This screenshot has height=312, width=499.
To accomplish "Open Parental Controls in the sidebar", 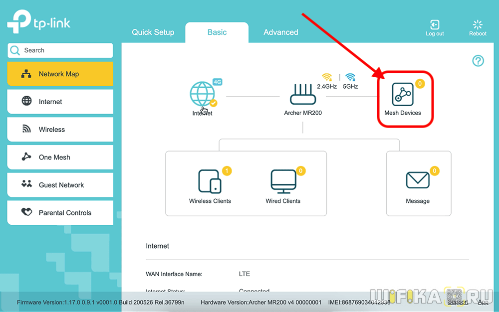I will coord(60,213).
